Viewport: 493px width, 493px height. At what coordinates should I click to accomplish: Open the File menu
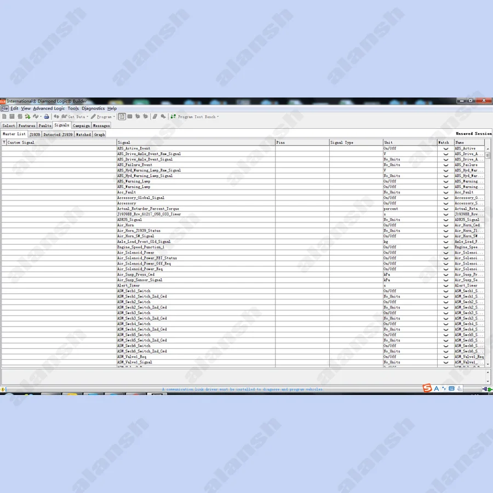coord(4,108)
